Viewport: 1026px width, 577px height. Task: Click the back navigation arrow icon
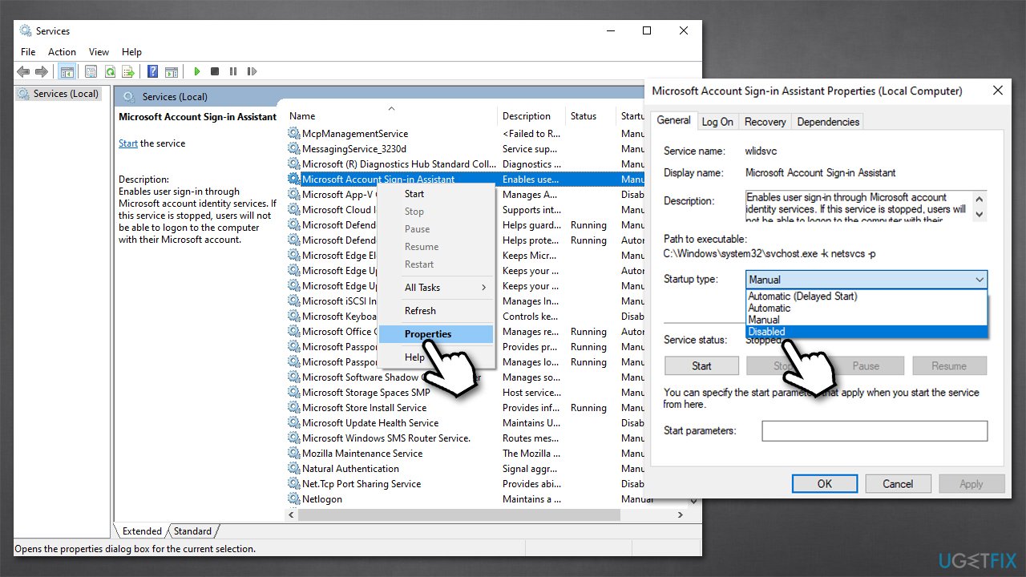point(23,71)
